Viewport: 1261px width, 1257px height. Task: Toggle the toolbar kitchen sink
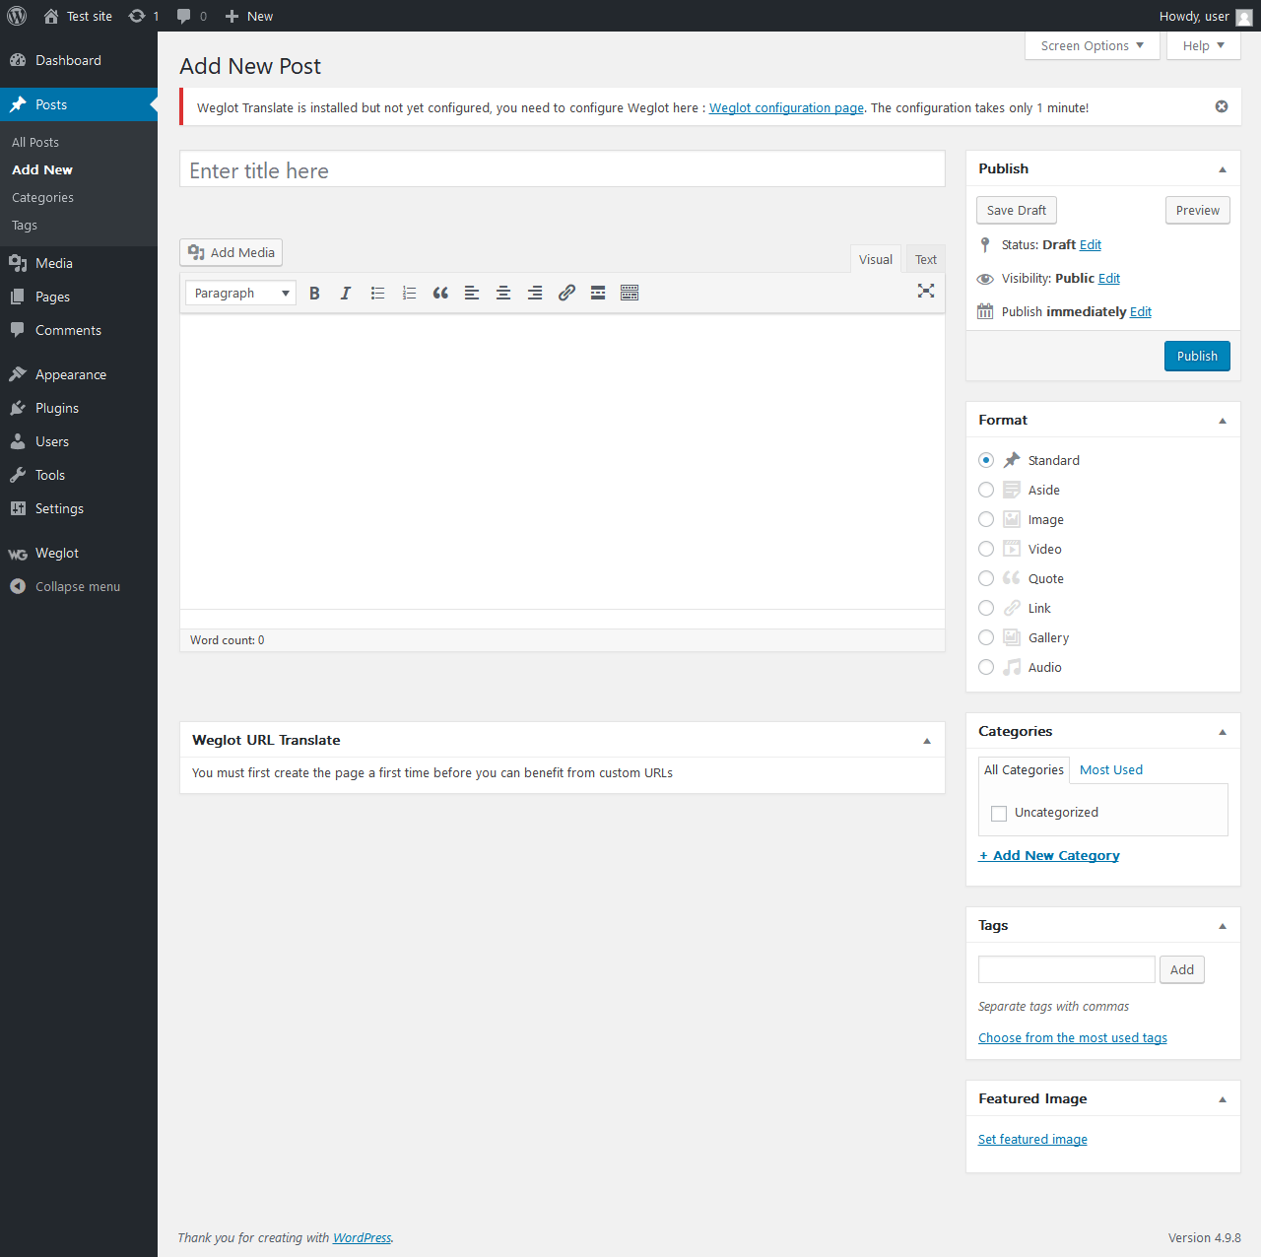pyautogui.click(x=630, y=293)
